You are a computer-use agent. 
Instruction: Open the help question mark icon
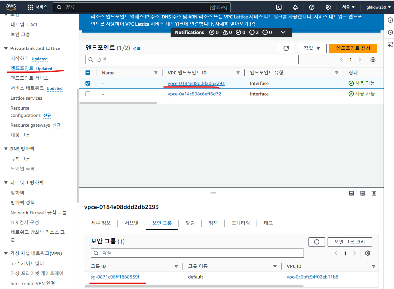click(311, 7)
